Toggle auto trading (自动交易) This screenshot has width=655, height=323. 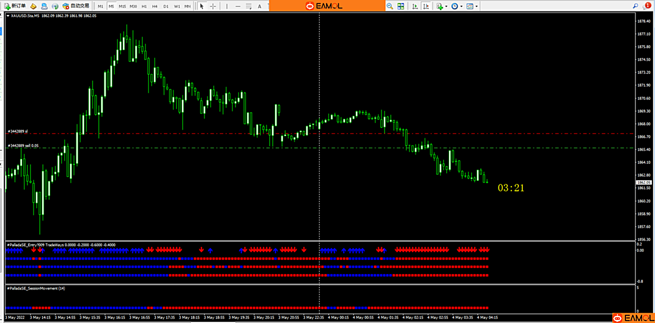point(76,6)
